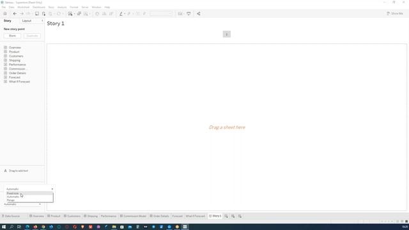Click the Share workbook icon

click(x=199, y=13)
